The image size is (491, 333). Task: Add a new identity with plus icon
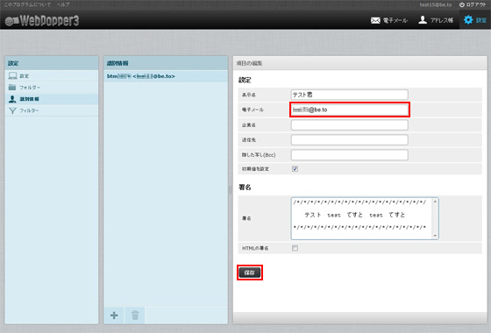114,315
